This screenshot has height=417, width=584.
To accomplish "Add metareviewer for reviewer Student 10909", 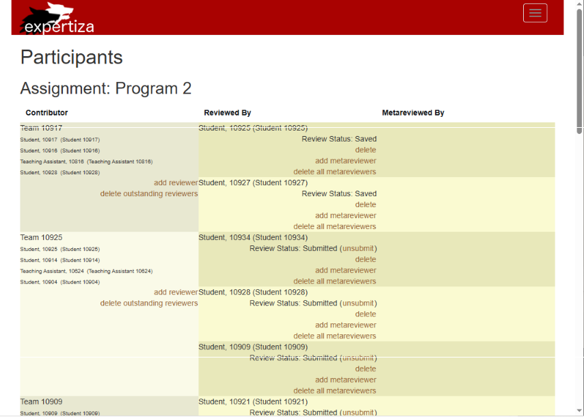I will (345, 379).
